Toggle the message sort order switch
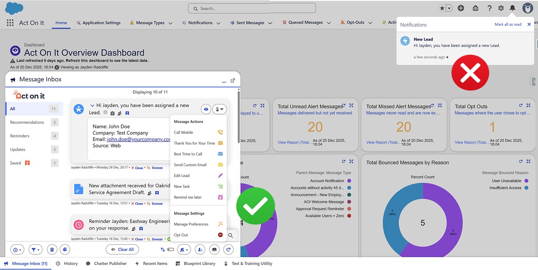The image size is (538, 270). click(x=167, y=249)
